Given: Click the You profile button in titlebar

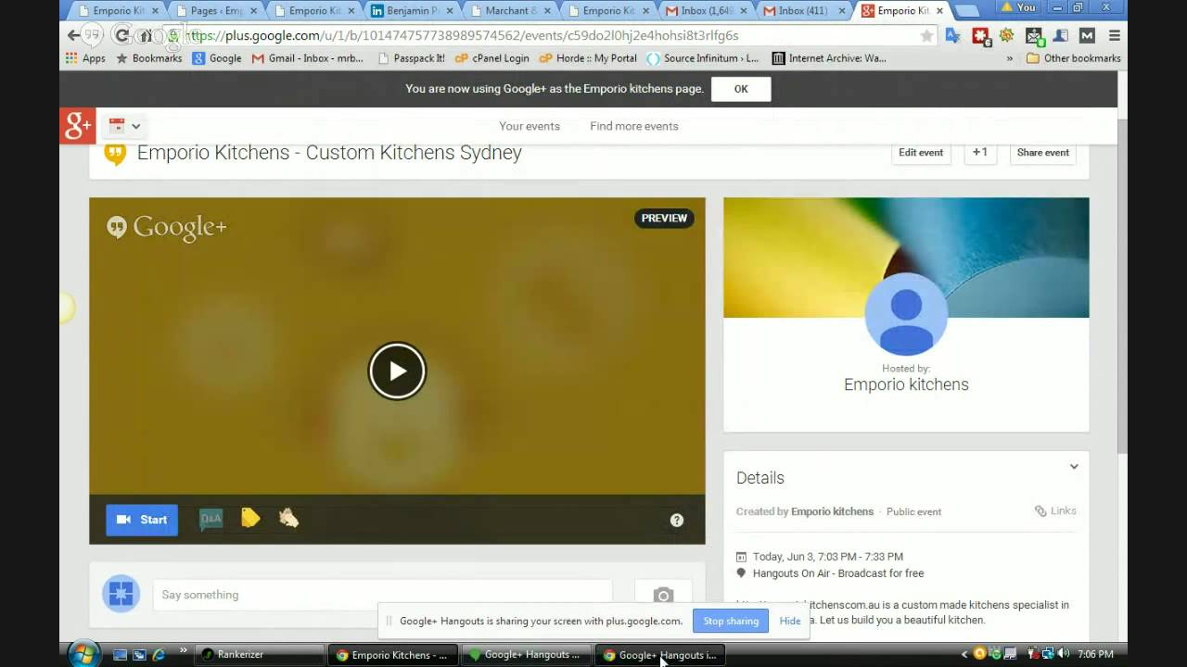Looking at the screenshot, I should [1016, 7].
